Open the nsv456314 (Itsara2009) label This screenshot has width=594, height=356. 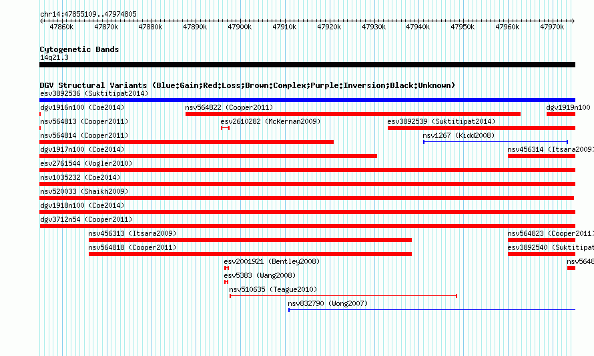pyautogui.click(x=551, y=149)
